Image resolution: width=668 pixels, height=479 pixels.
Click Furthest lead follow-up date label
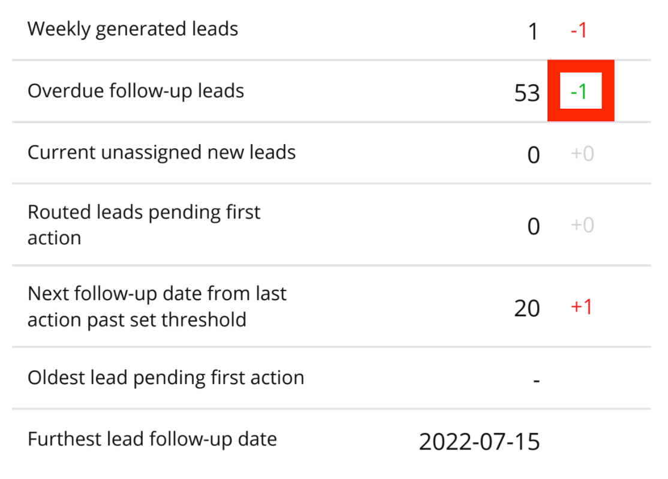(x=152, y=439)
